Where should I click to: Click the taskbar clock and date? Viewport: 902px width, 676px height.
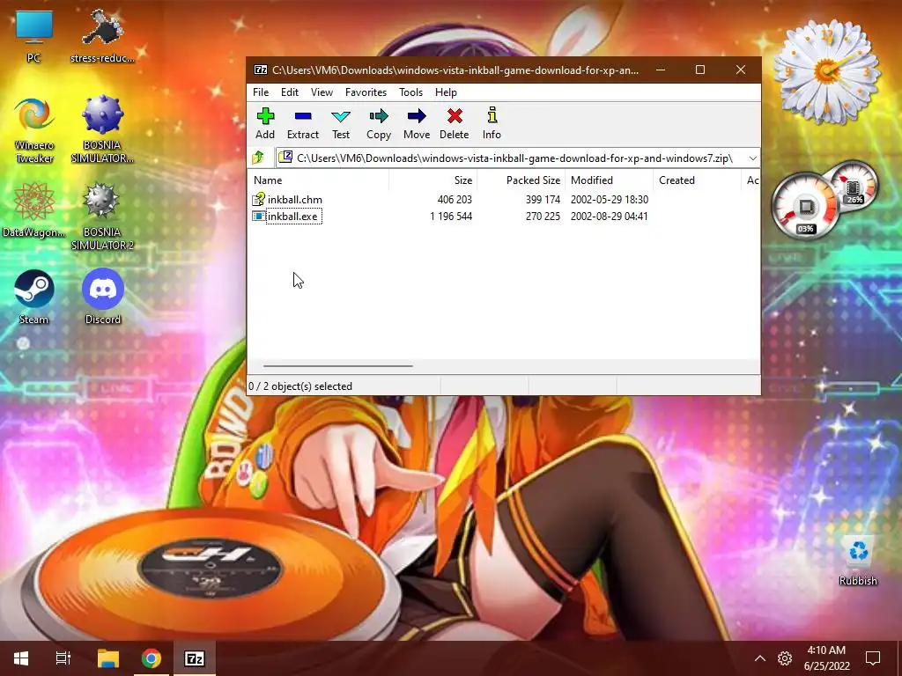tap(826, 658)
